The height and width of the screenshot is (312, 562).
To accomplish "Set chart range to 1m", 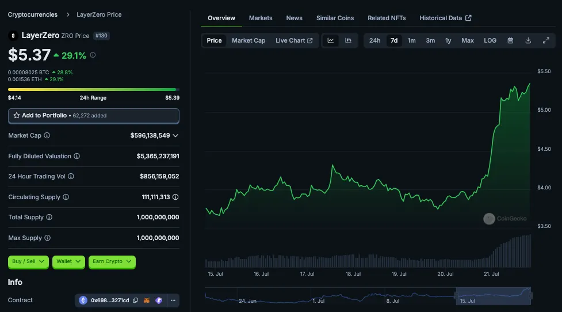I will tap(411, 40).
